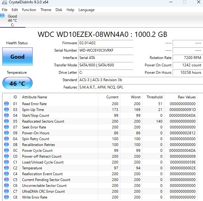Screen dimensions: 203x201
Task: Open the Theme menu
Action: pyautogui.click(x=46, y=10)
